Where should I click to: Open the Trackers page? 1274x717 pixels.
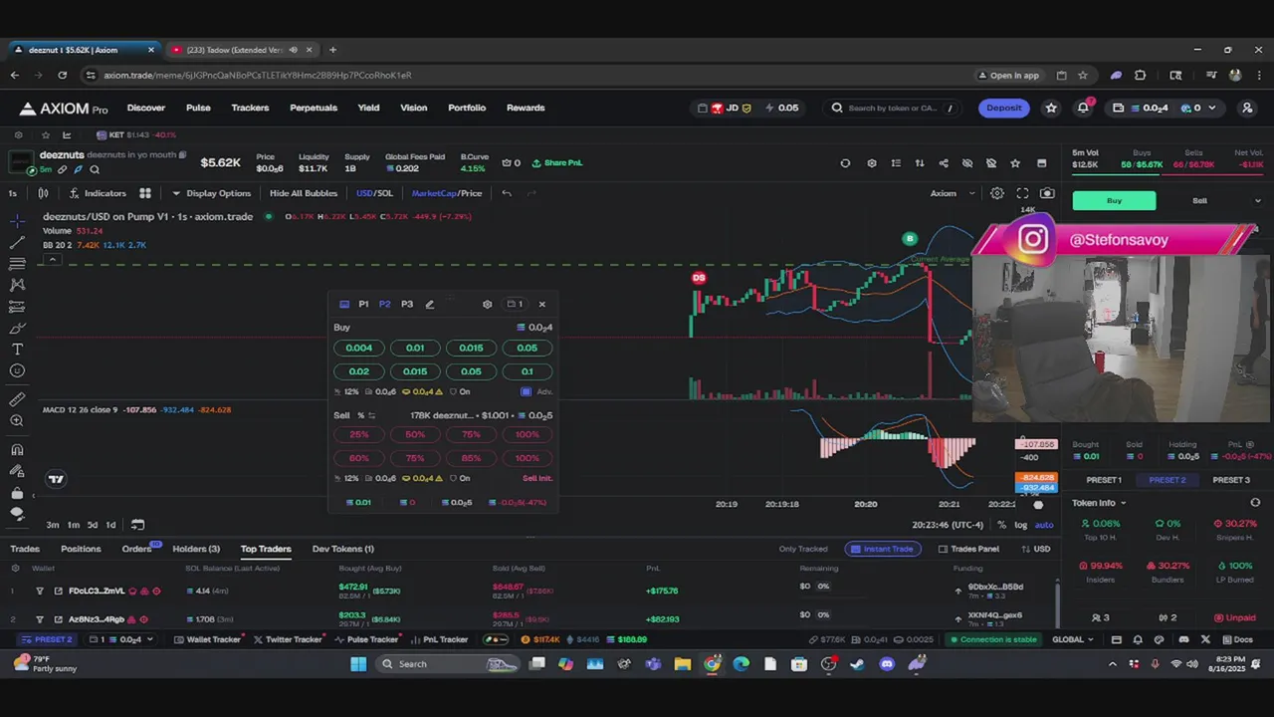[250, 108]
